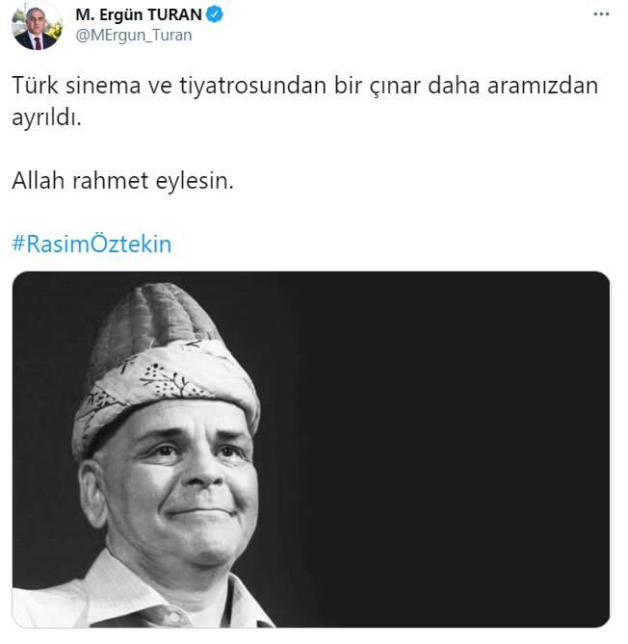Click the word 'aramızdan' in the tweet text
This screenshot has height=644, width=628.
point(542,86)
